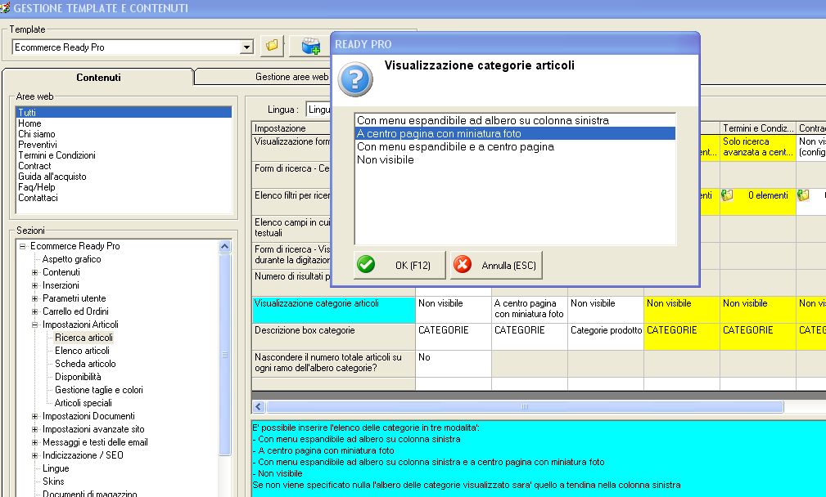Select 'Con menu espandibile ad albero su colonna sinistra'
Viewport: 826px width, 497px height.
pyautogui.click(x=515, y=120)
